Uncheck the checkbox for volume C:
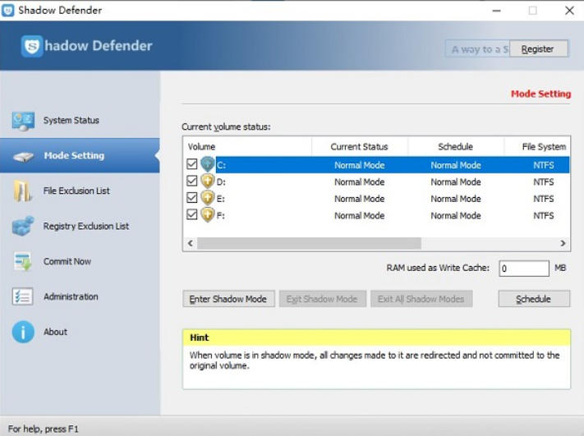The width and height of the screenshot is (584, 436). point(192,165)
